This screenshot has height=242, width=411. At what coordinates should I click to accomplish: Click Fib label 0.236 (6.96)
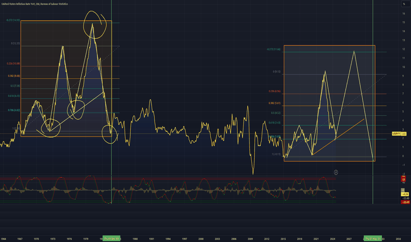click(x=274, y=92)
